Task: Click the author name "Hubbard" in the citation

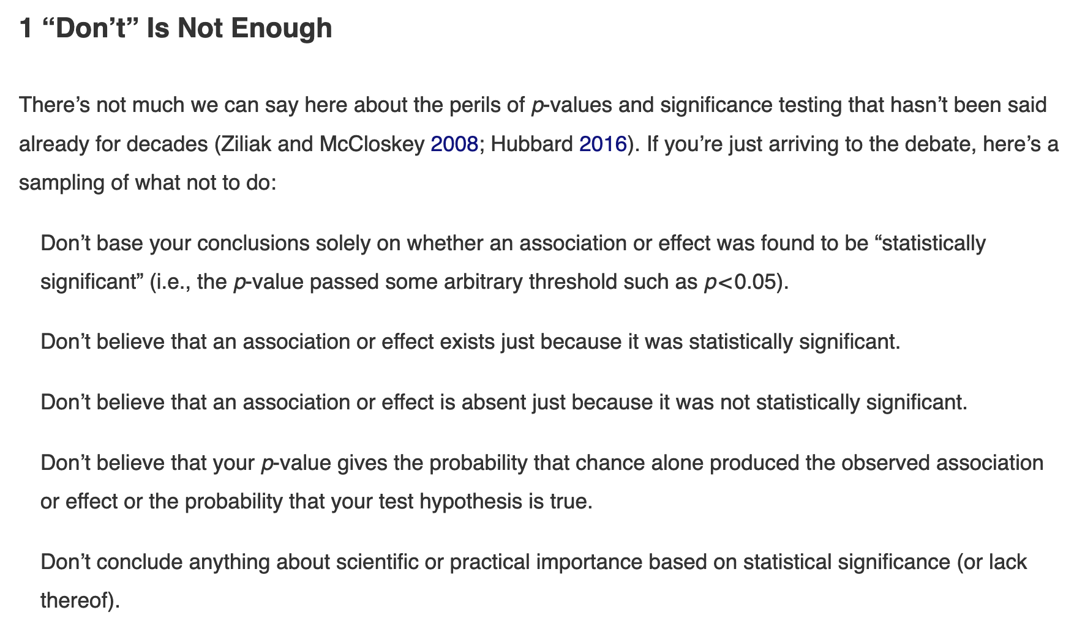Action: point(532,144)
